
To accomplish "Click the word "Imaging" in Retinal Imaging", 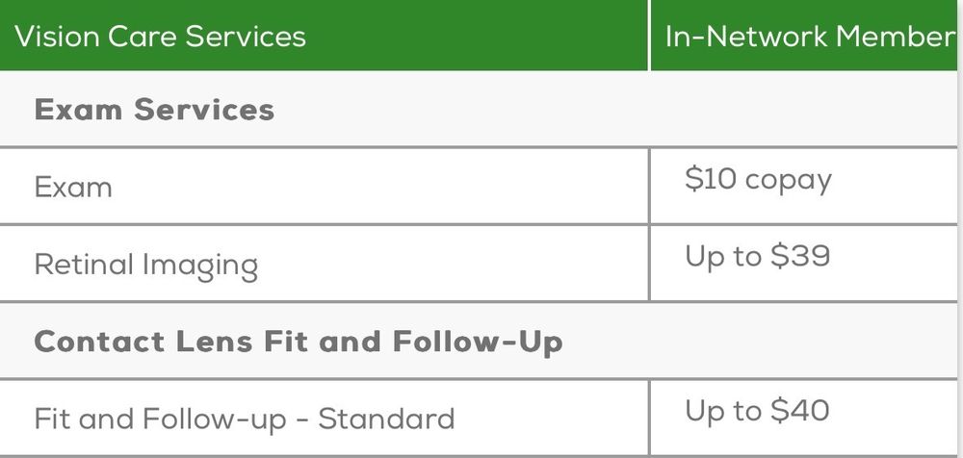I will (x=201, y=265).
